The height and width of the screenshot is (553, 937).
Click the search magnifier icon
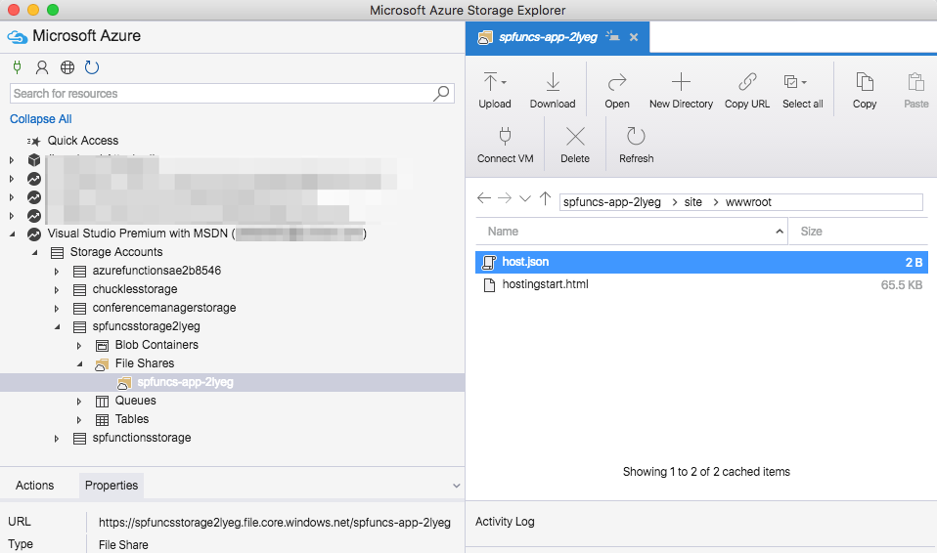442,93
